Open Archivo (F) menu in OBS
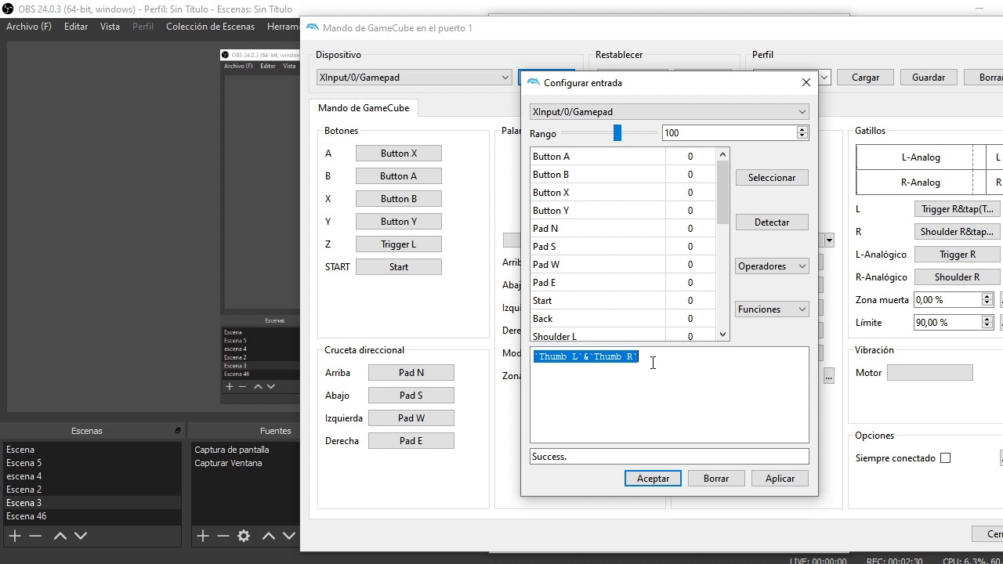This screenshot has width=1003, height=564. 29,27
